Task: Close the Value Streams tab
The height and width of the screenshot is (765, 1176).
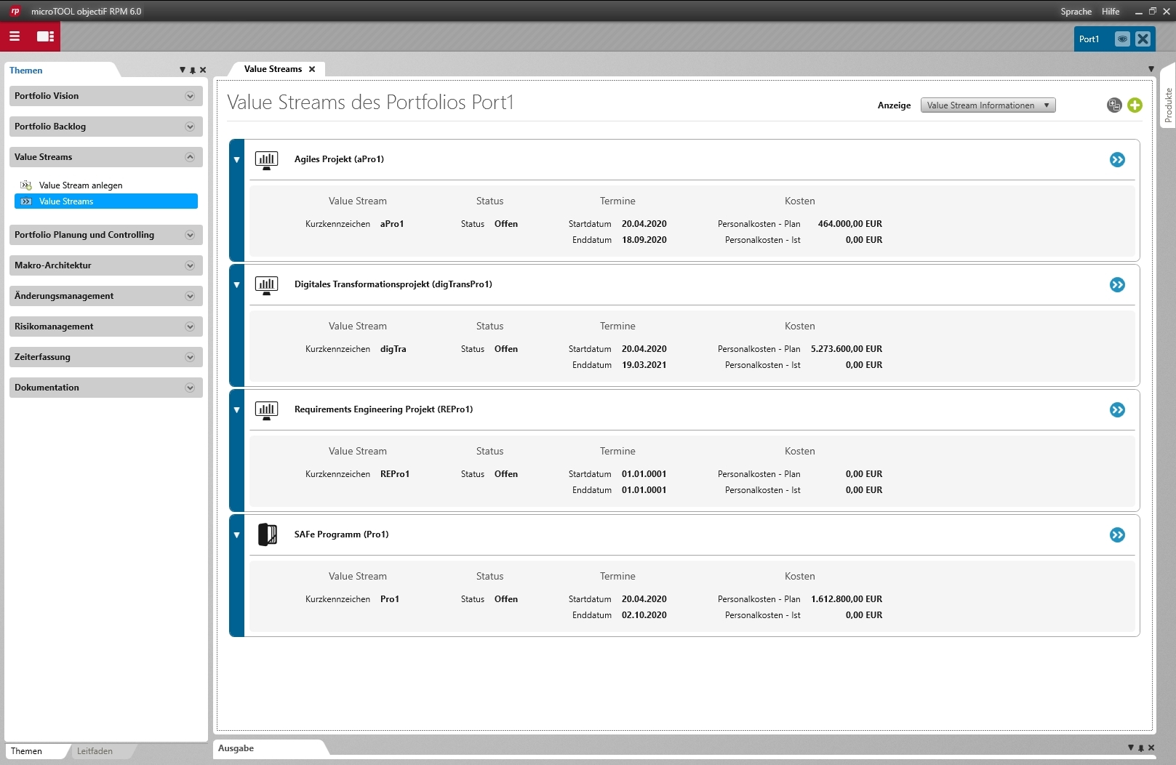Action: pos(312,69)
